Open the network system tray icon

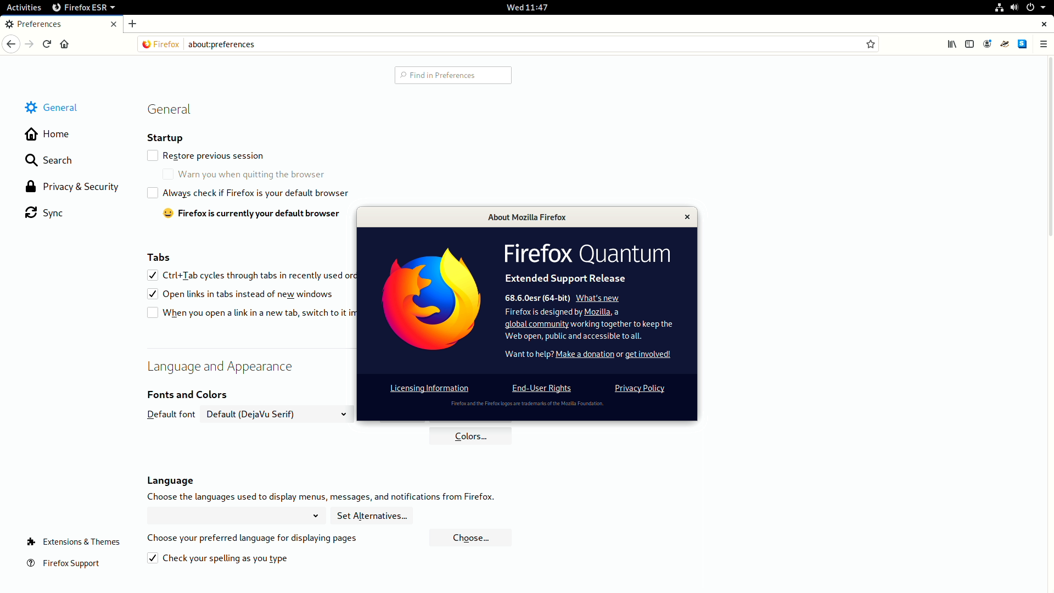[x=999, y=7]
